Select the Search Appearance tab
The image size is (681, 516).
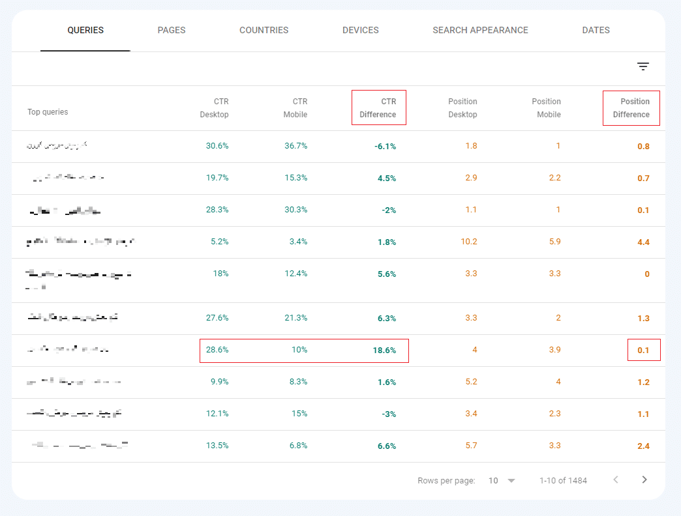pos(480,30)
